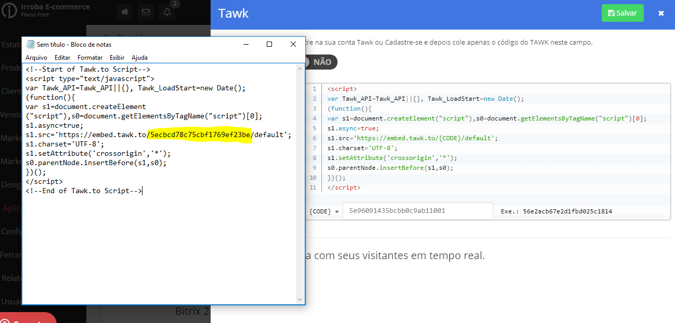Close the Tawk panel with X icon
This screenshot has height=323, width=675.
(661, 13)
